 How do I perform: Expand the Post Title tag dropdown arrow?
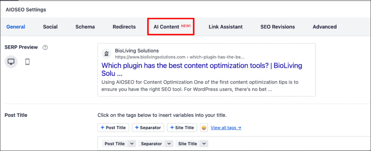click(x=132, y=144)
